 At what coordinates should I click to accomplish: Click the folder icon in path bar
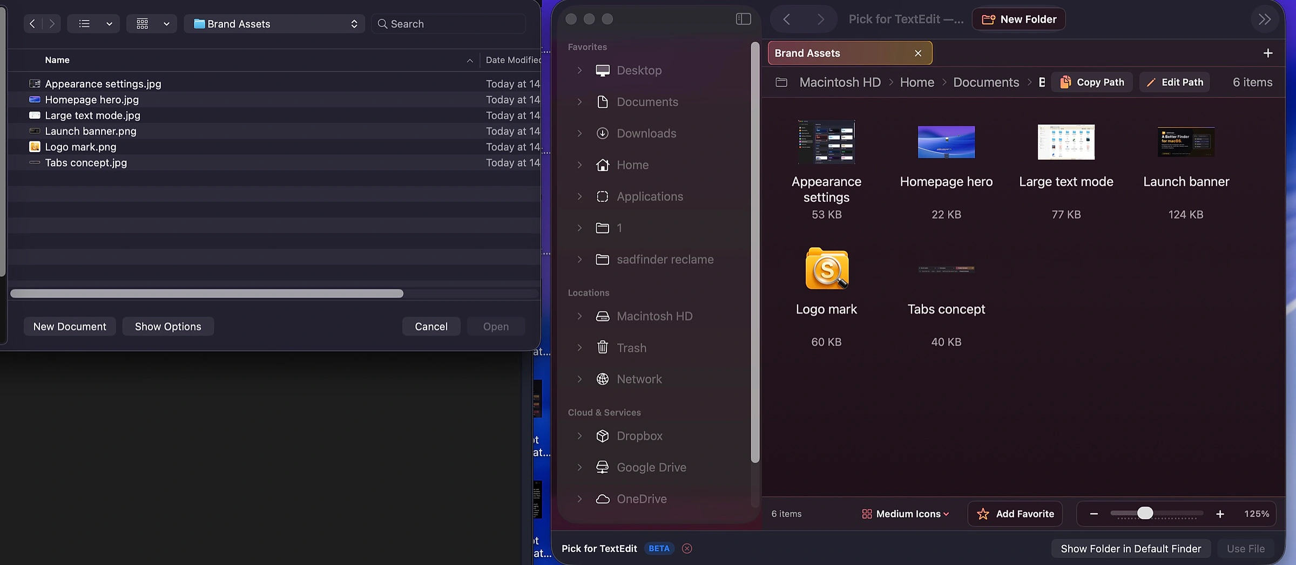click(781, 83)
